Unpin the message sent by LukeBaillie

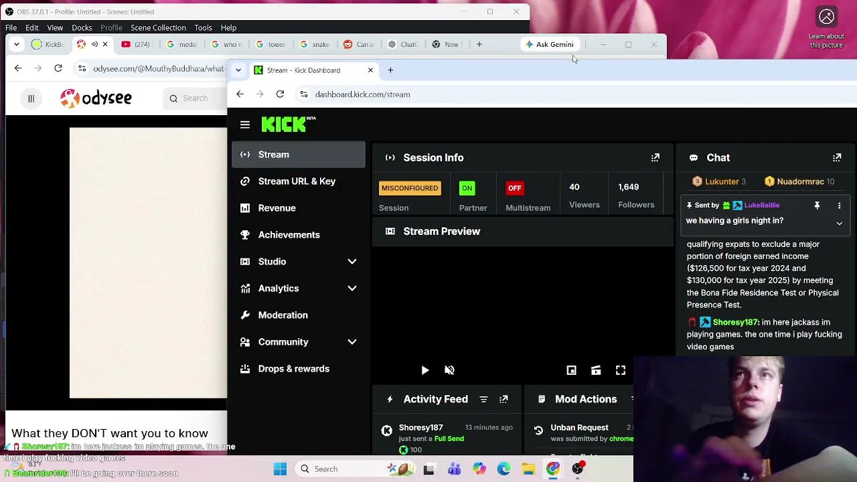tap(817, 206)
